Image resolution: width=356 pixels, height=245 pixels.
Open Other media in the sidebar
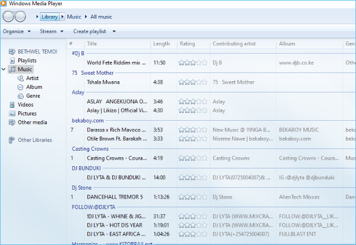pos(32,122)
